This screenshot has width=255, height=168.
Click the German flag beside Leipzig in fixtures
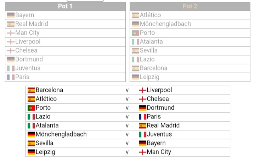pyautogui.click(x=31, y=152)
